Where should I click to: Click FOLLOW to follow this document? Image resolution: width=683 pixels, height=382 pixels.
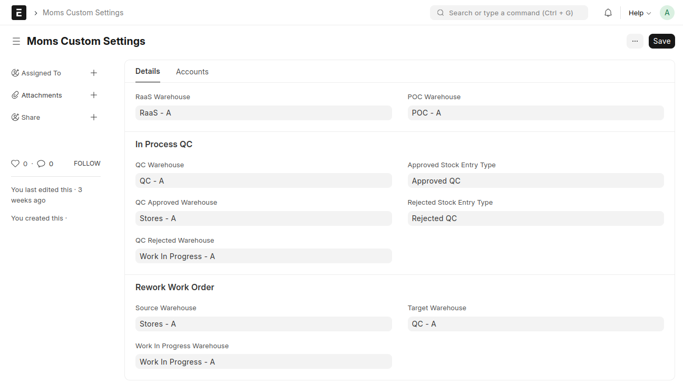[87, 164]
